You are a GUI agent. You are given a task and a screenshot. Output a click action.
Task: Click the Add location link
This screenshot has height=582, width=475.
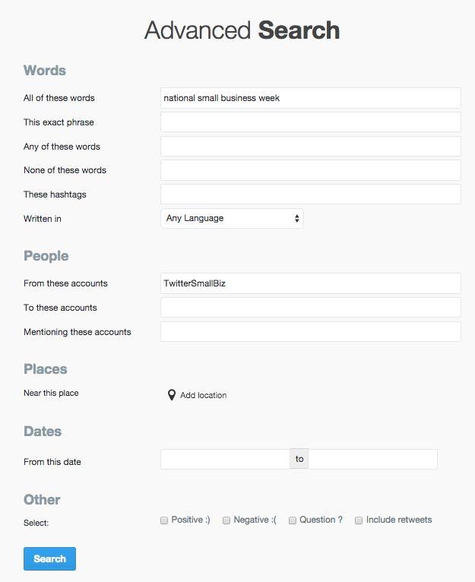[203, 395]
